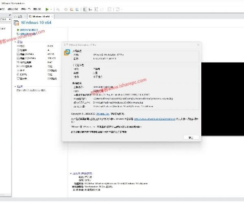
Task: Open library search dropdown arrow
Action: (x=10, y=19)
